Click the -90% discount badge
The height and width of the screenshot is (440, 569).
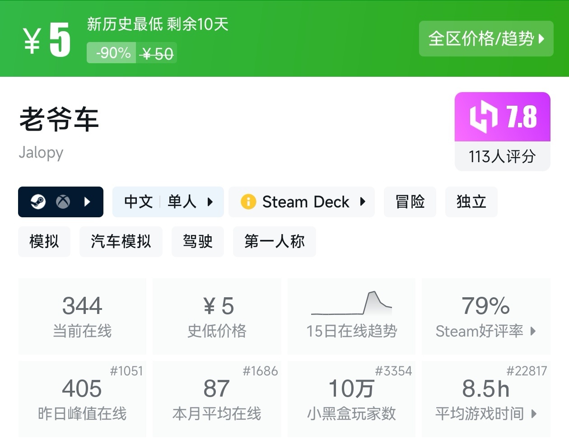coord(111,53)
